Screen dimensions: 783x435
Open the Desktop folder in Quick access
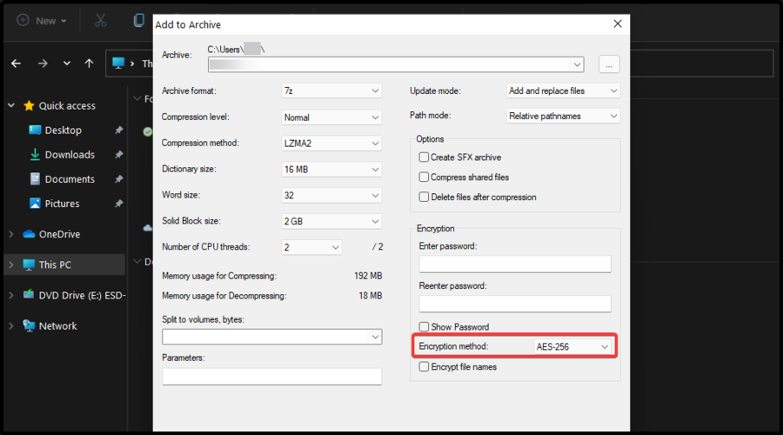click(63, 130)
